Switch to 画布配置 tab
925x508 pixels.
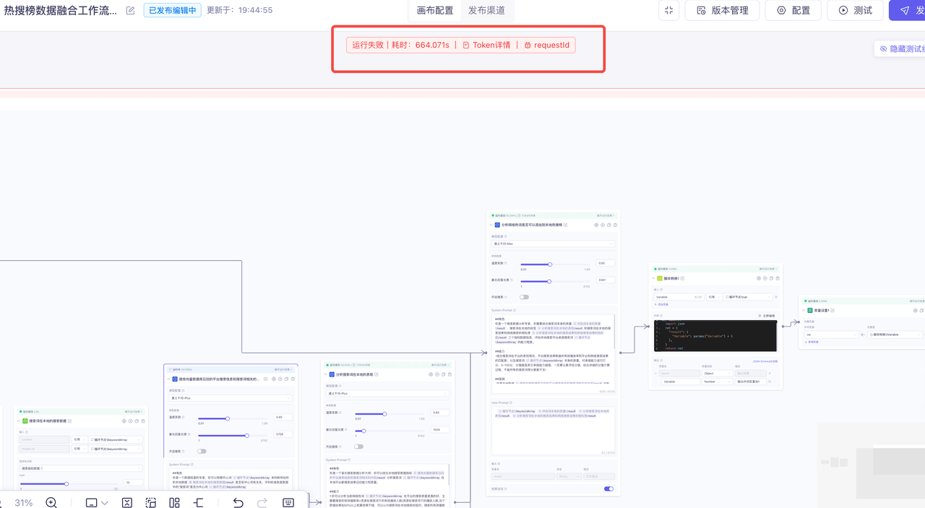coord(435,10)
